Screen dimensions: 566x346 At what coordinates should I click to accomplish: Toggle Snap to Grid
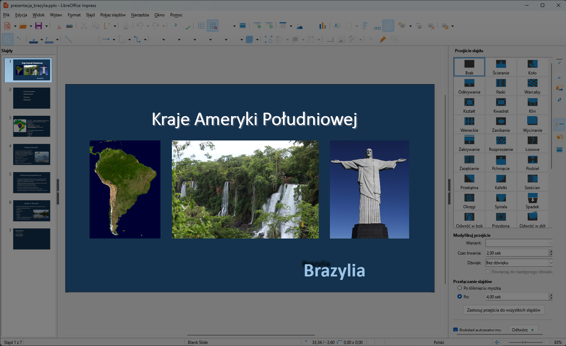pyautogui.click(x=213, y=25)
